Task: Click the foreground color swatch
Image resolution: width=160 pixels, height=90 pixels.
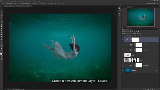Action: coord(1,54)
